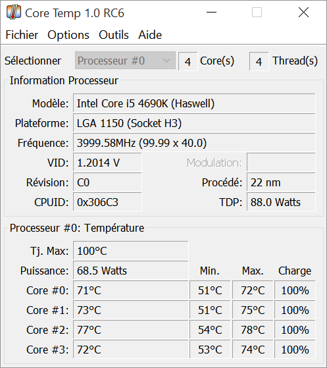Image resolution: width=327 pixels, height=368 pixels.
Task: Expand the Processeur #0 dropdown
Action: pos(125,61)
